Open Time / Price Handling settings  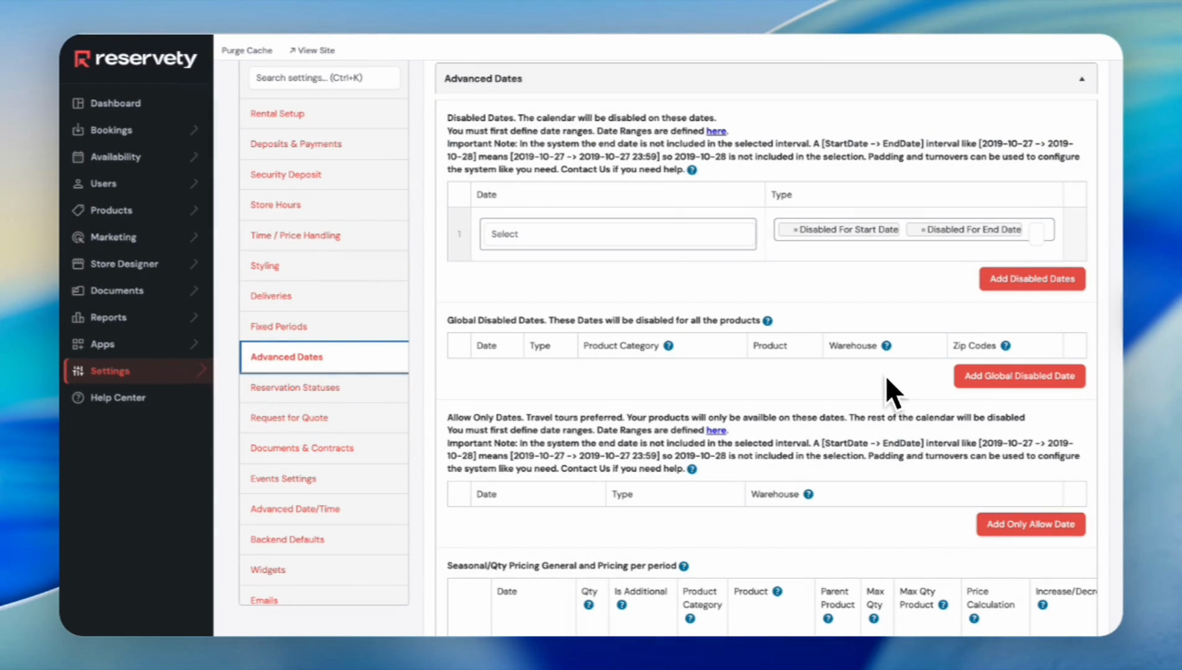295,235
